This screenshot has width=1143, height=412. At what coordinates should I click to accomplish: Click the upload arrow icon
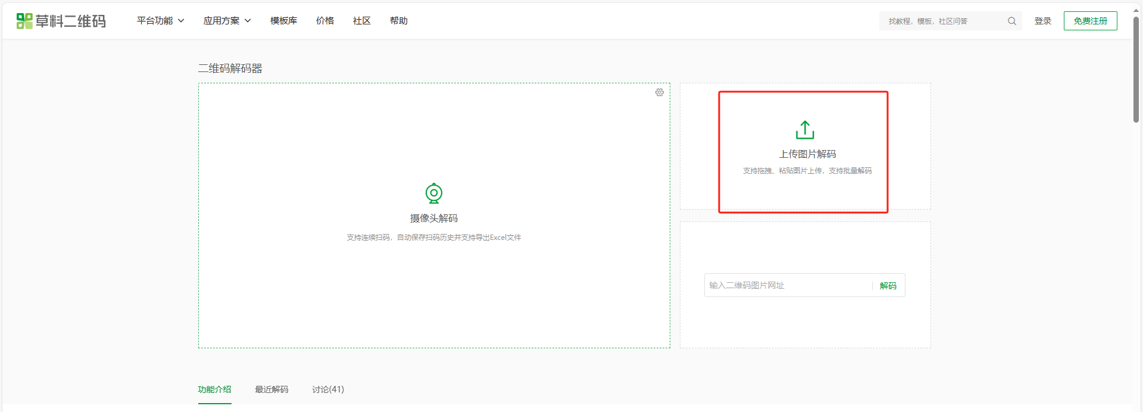pos(805,130)
